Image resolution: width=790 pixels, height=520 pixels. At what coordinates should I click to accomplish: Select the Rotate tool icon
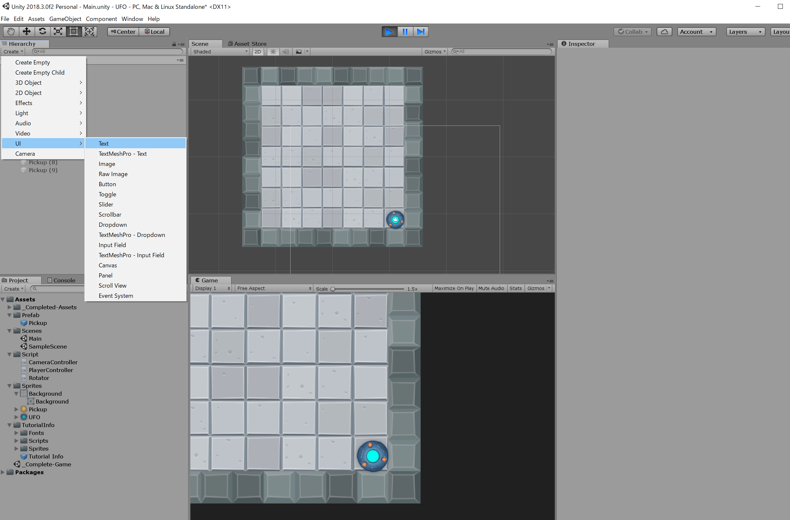42,31
